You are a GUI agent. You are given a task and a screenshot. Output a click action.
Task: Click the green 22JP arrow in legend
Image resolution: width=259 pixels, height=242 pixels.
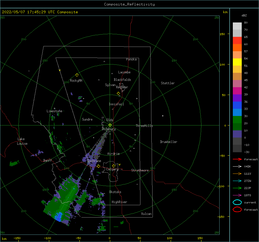point(237,188)
